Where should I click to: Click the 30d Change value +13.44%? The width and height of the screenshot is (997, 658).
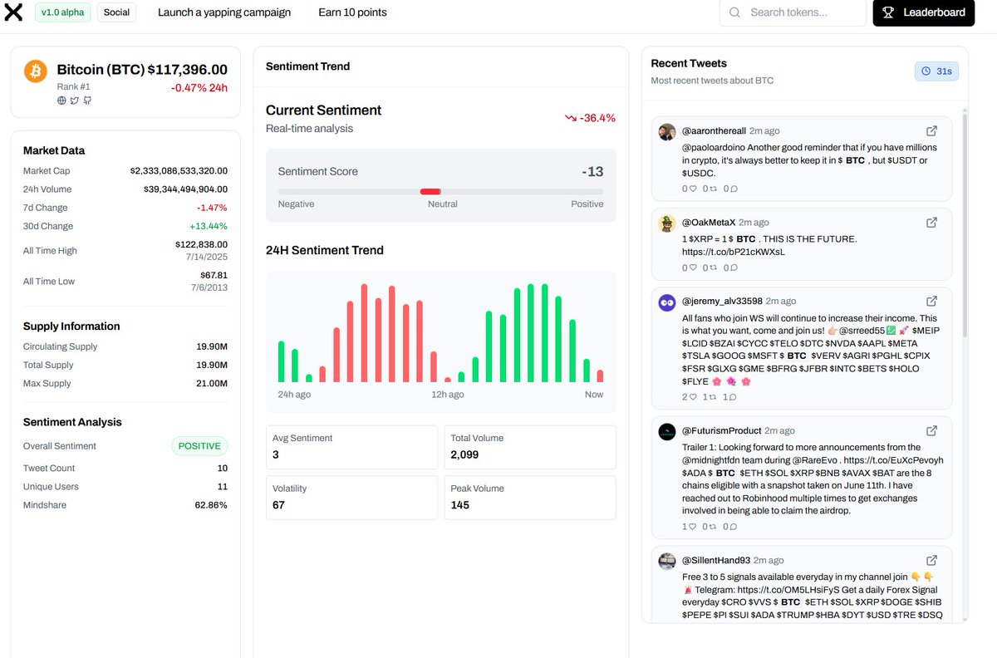[209, 226]
